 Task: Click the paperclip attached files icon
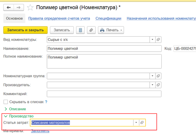pos(91,30)
